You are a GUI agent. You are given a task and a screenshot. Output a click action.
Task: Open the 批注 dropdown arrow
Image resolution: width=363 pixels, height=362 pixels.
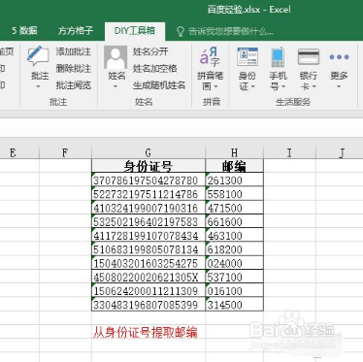(38, 86)
